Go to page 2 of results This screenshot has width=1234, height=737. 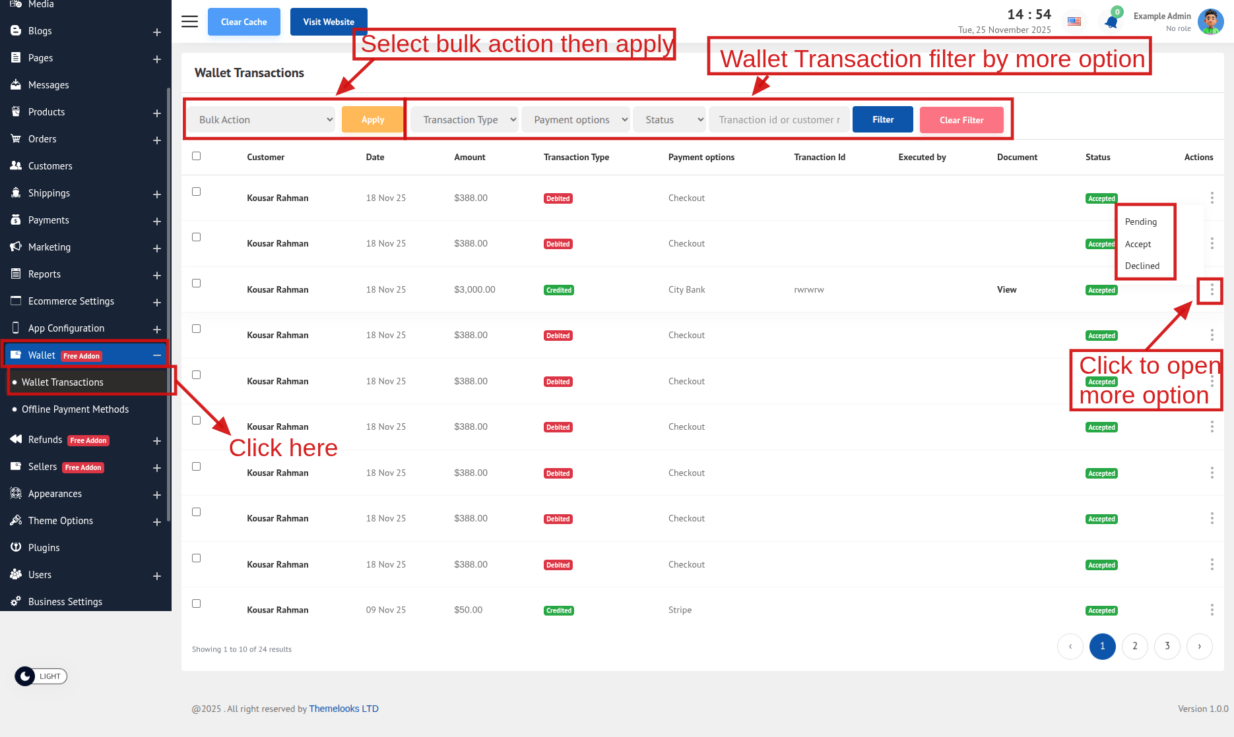[1134, 646]
